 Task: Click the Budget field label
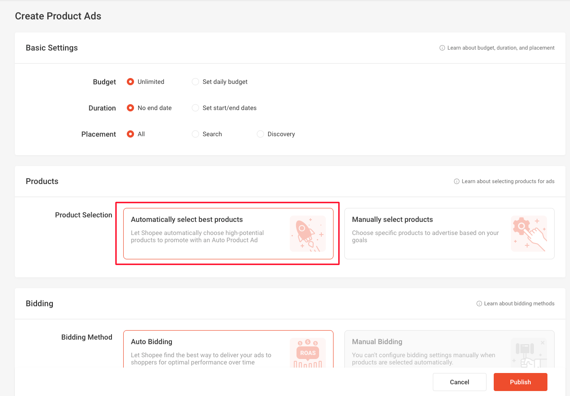104,82
